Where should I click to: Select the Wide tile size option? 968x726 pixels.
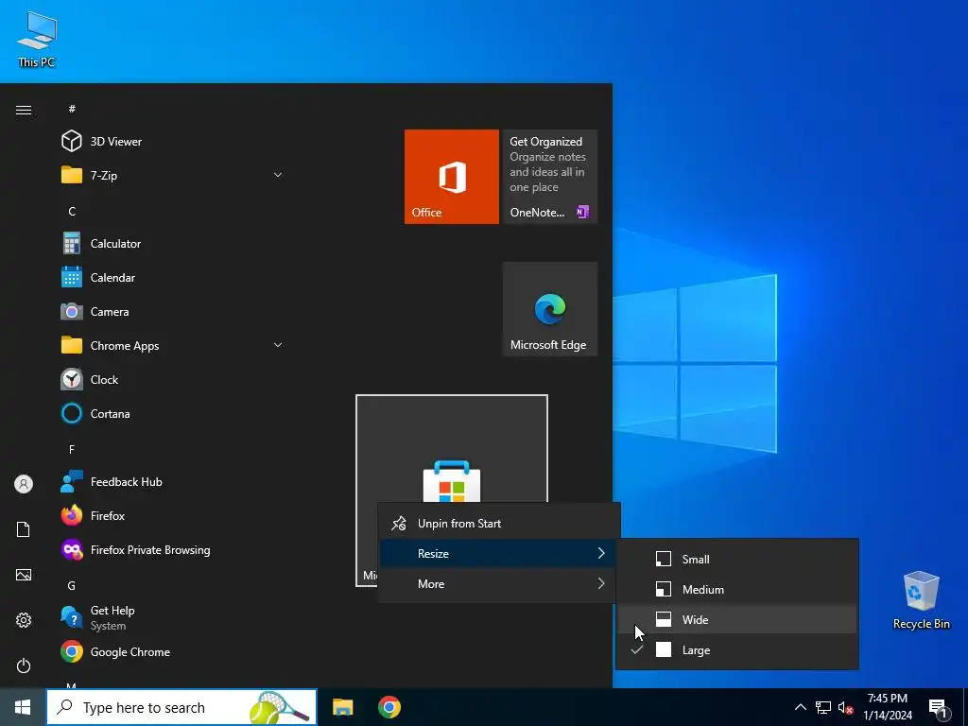pyautogui.click(x=737, y=619)
